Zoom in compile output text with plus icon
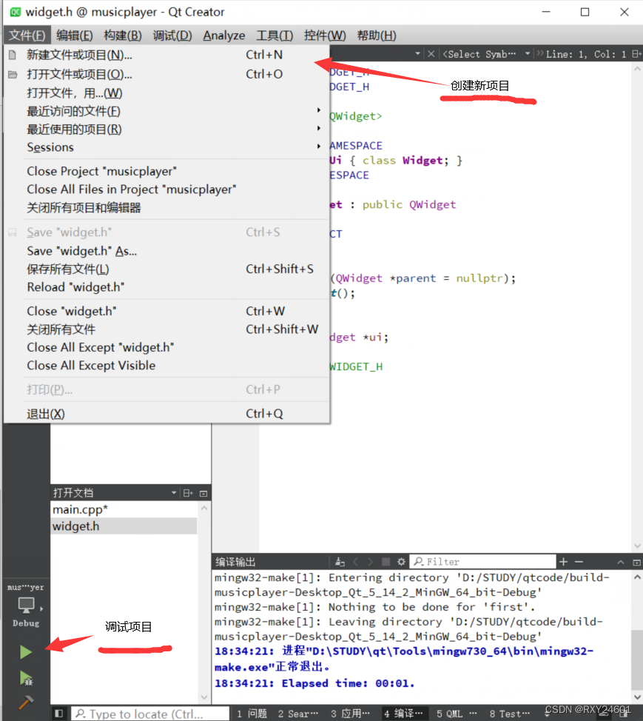This screenshot has height=721, width=643. click(565, 562)
